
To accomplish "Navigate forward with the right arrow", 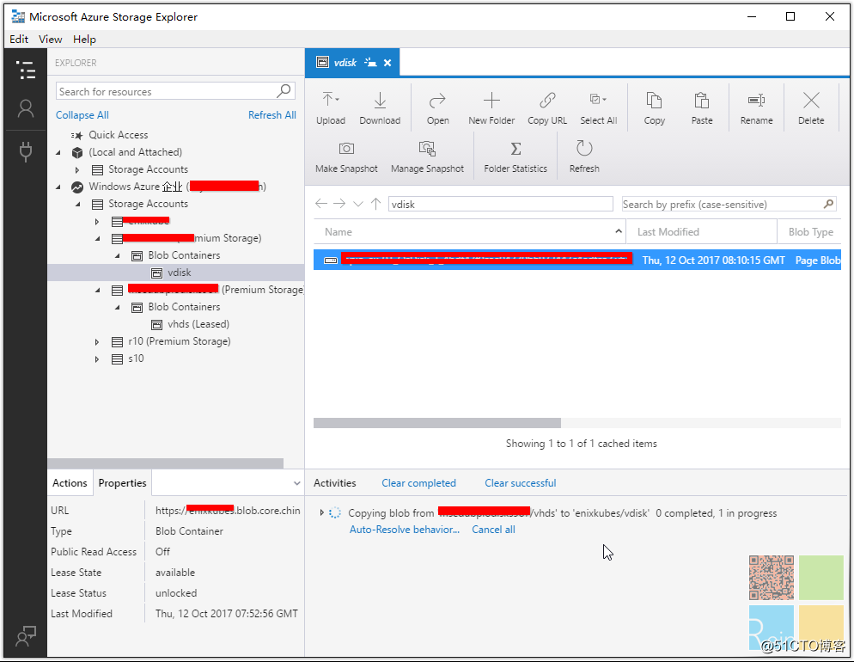I will click(x=339, y=204).
